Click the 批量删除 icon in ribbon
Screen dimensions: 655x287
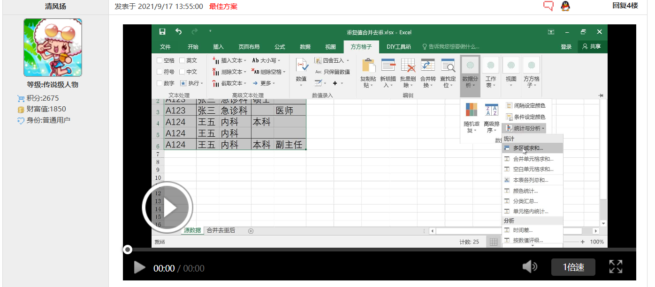click(408, 66)
